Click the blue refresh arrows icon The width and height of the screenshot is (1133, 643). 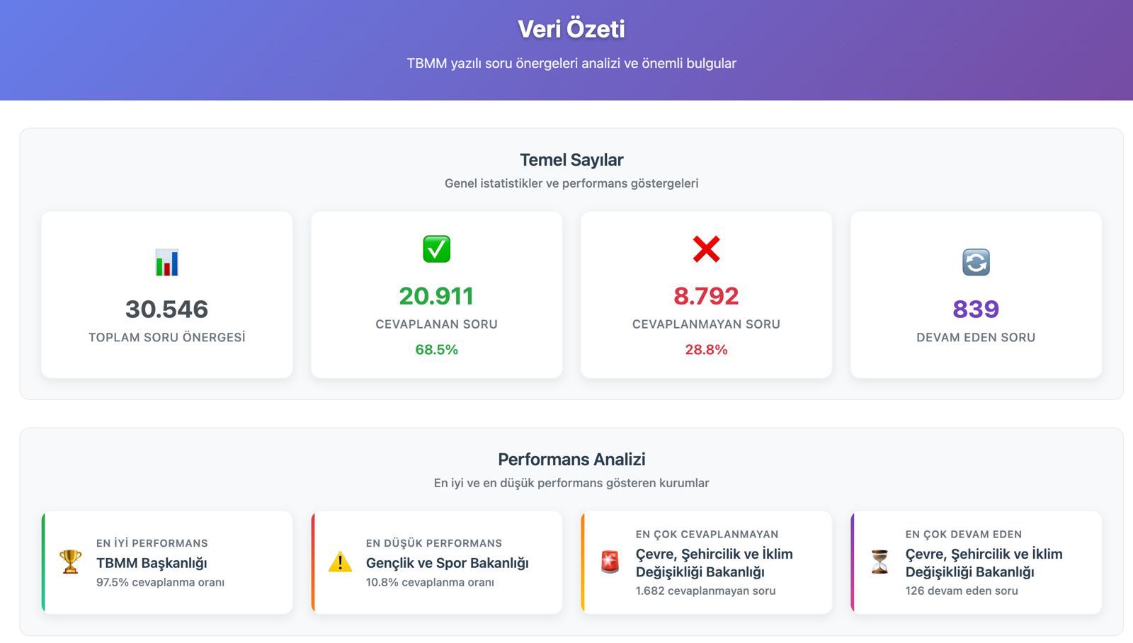tap(976, 263)
